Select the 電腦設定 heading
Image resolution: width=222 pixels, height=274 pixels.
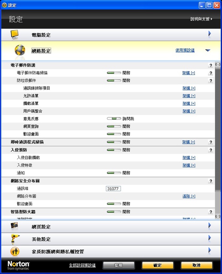click(x=41, y=35)
